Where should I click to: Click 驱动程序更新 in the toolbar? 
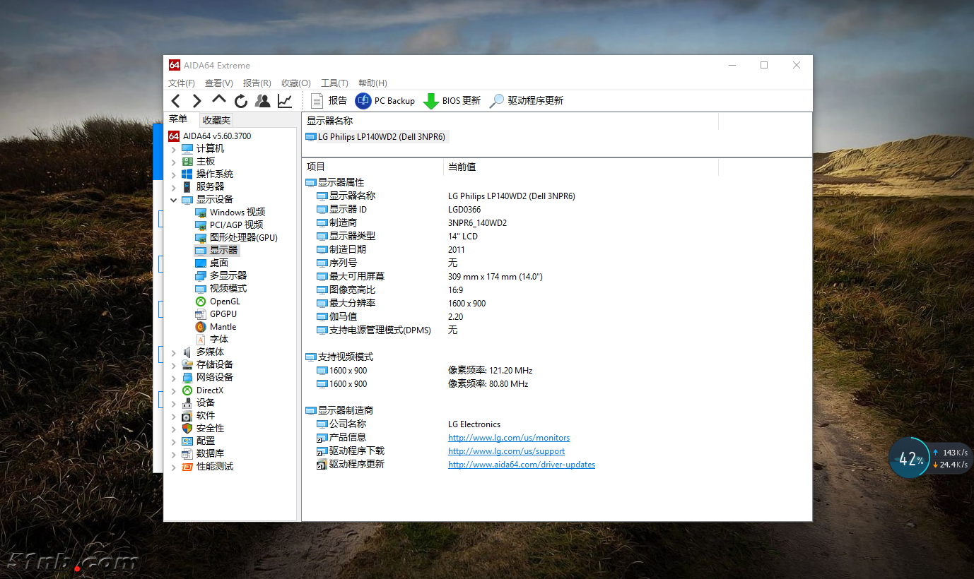[x=527, y=101]
